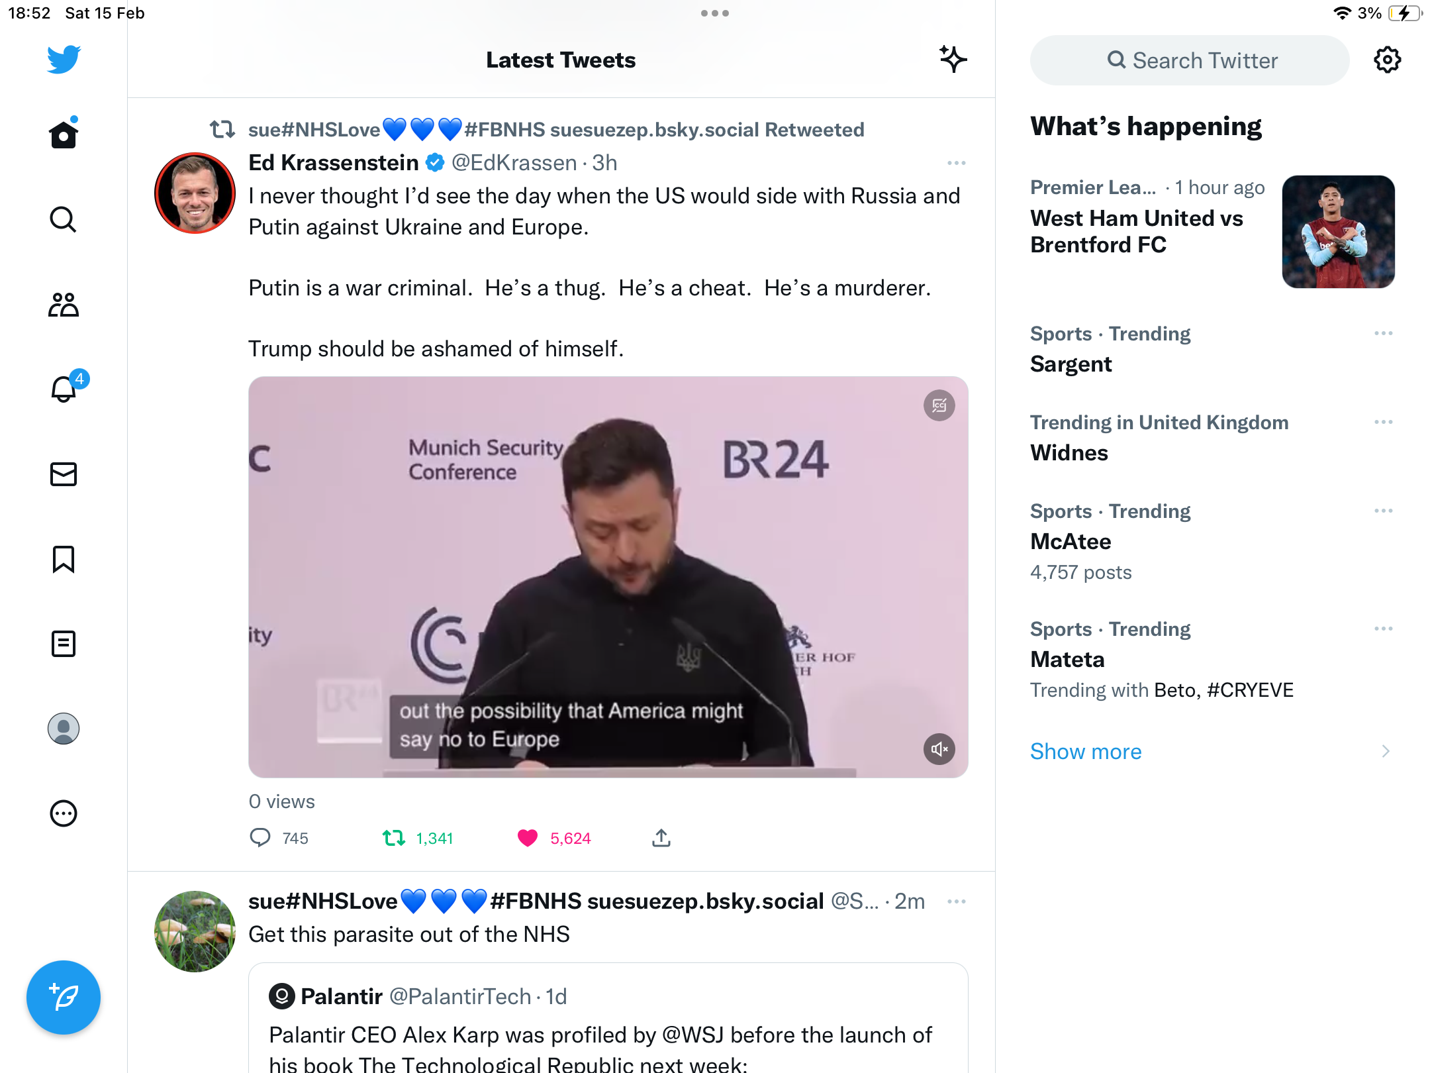
Task: Open the Bookmarks icon
Action: (x=64, y=559)
